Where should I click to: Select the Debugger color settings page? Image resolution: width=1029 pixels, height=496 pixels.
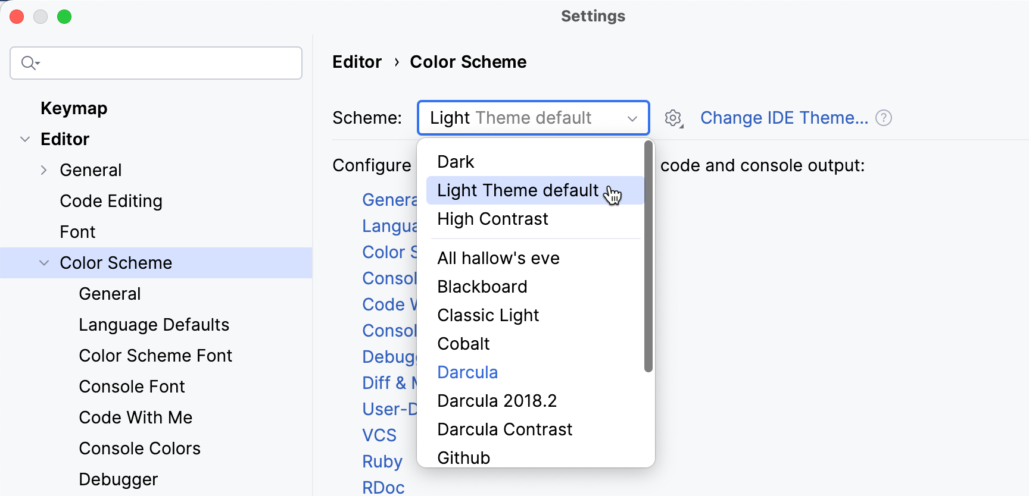(118, 479)
